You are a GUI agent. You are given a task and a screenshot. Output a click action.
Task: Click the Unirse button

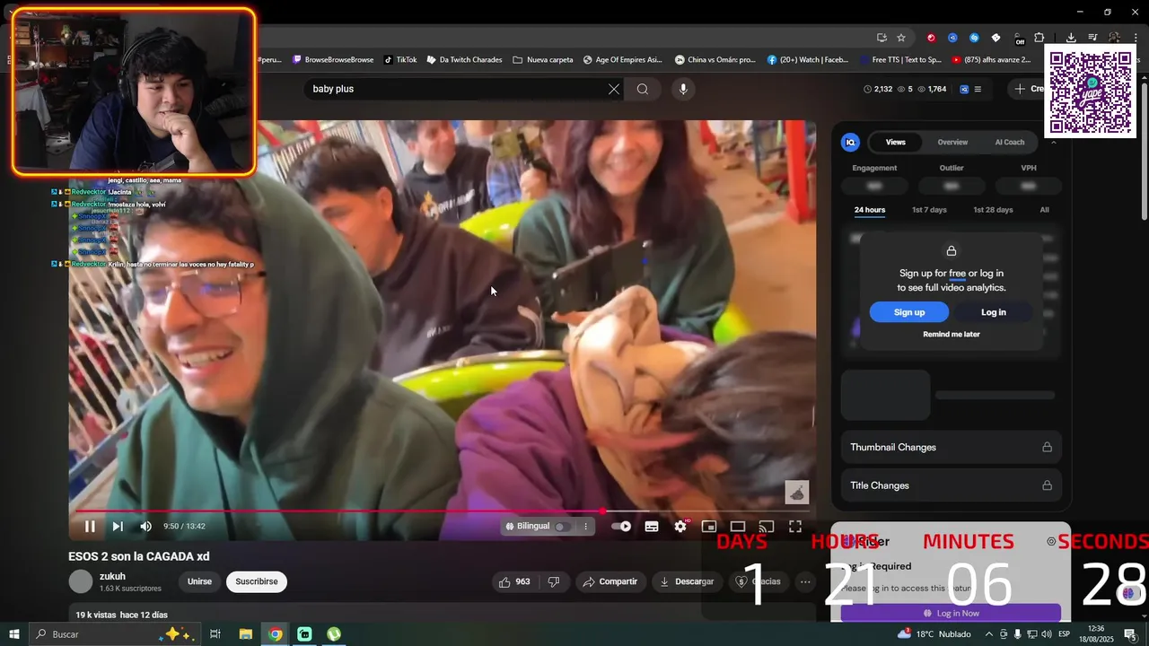[x=199, y=581]
